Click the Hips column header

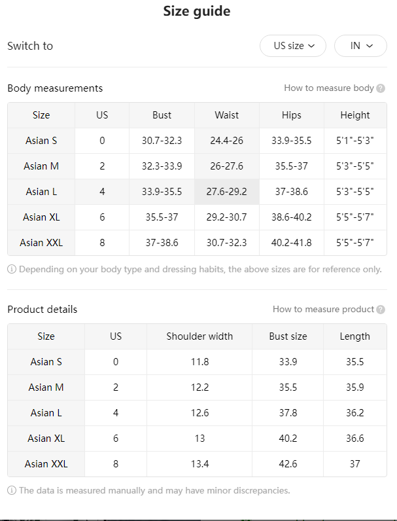[292, 115]
